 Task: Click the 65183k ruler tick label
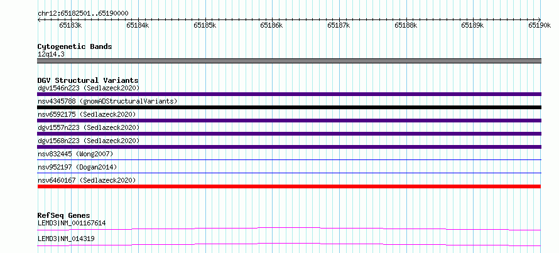pos(70,25)
